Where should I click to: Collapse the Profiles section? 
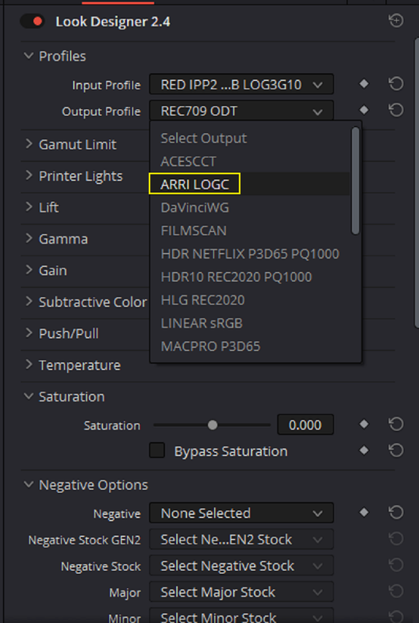(29, 56)
